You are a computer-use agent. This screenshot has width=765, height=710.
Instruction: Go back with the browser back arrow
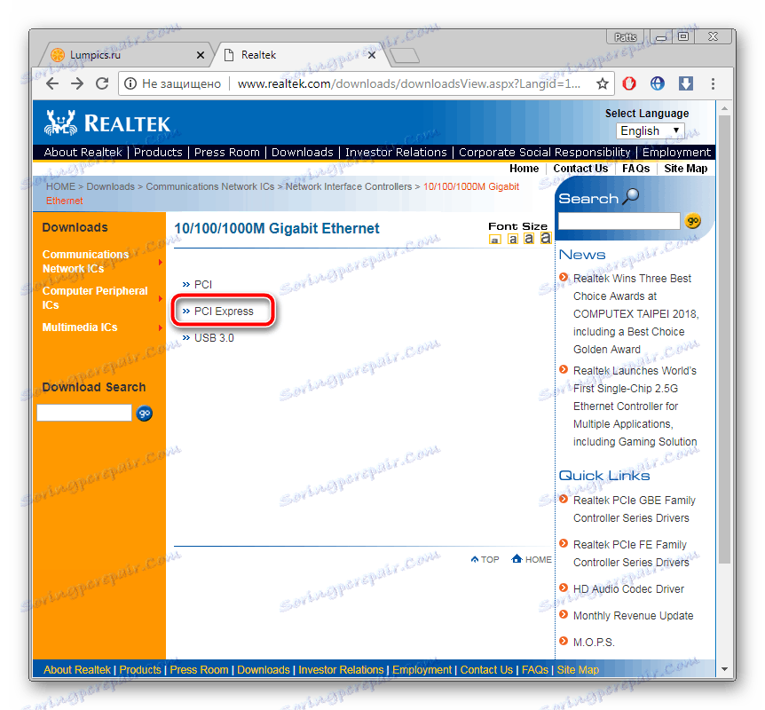[52, 83]
